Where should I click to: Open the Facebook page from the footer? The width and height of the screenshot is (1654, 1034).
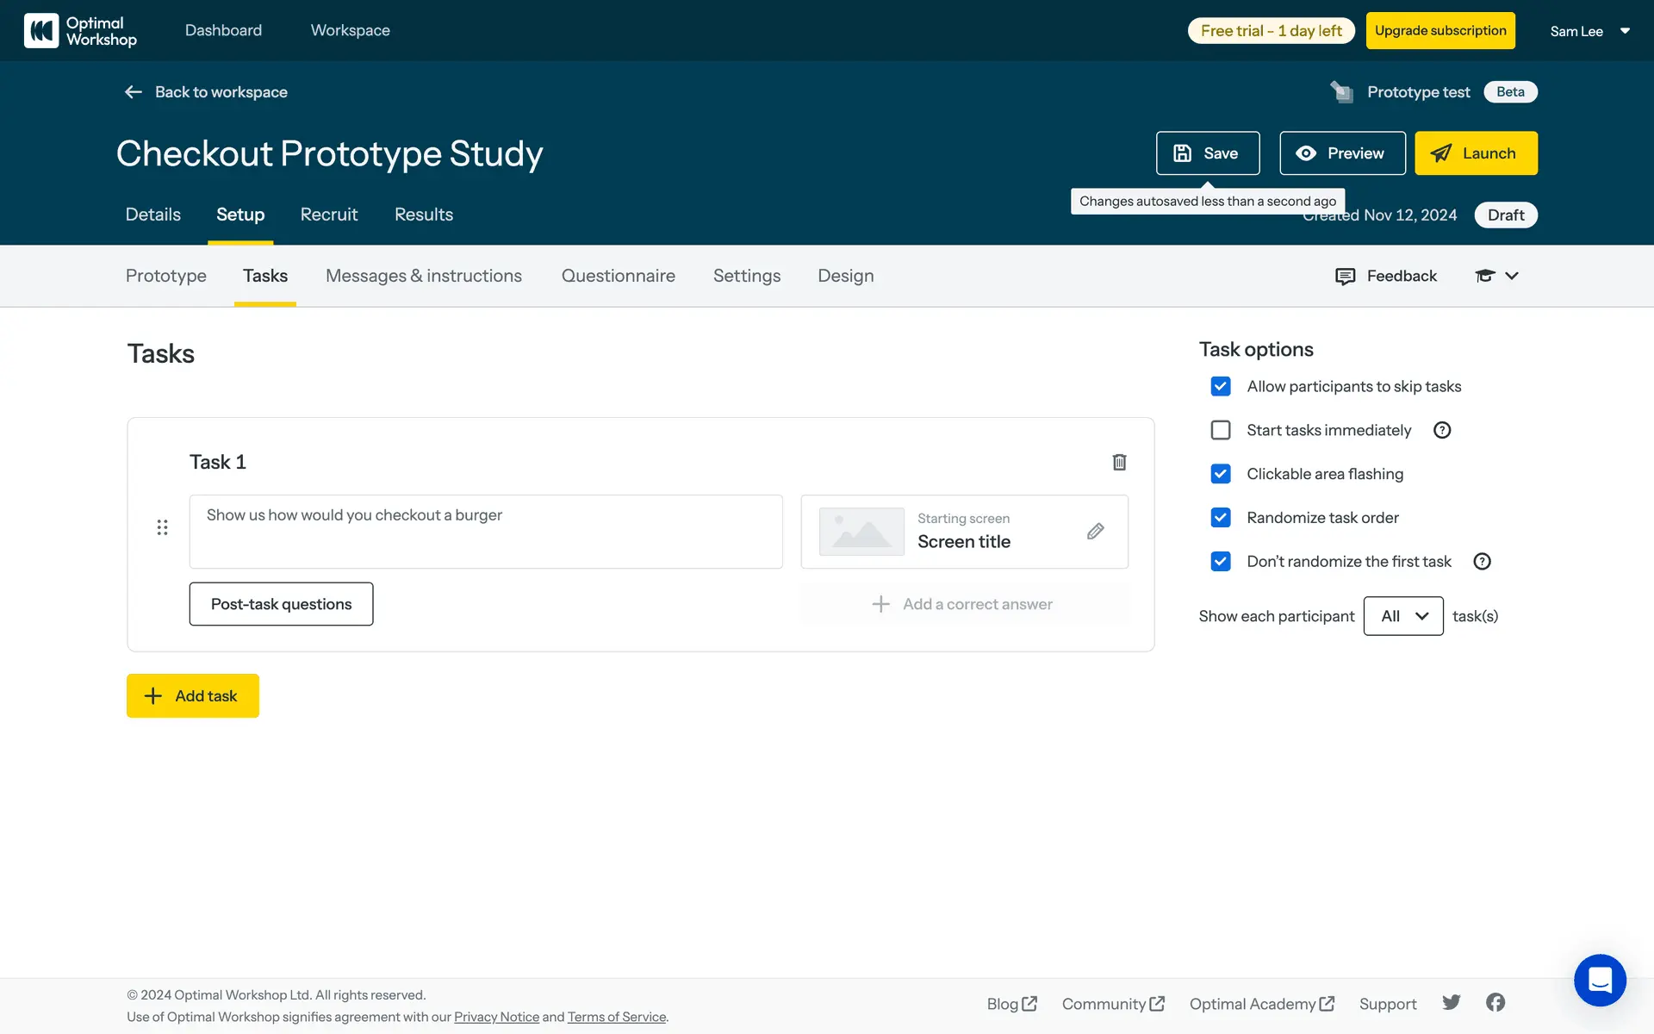click(x=1495, y=1002)
